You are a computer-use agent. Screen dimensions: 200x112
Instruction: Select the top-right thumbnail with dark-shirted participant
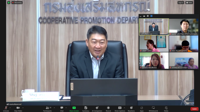coord(184,27)
